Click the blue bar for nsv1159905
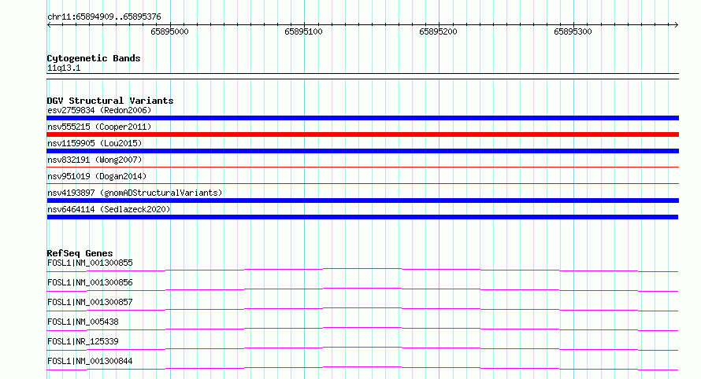Screen dimensions: 701x379 362,151
